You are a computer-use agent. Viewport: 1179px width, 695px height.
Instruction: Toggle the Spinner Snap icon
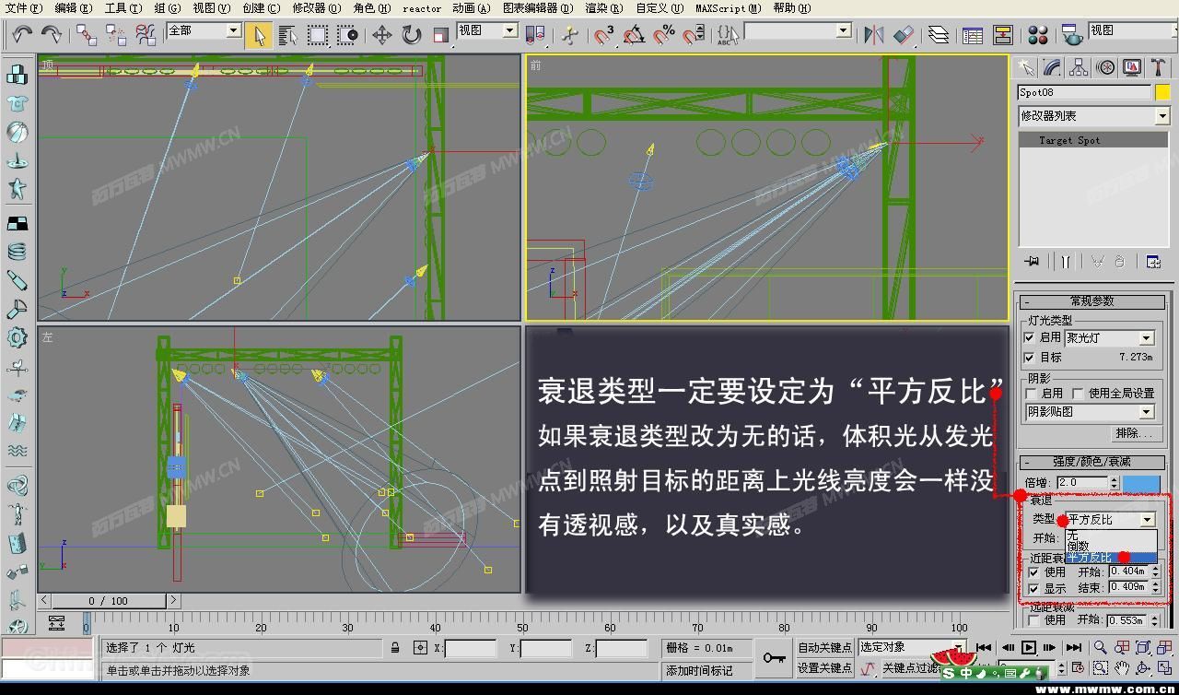[693, 35]
